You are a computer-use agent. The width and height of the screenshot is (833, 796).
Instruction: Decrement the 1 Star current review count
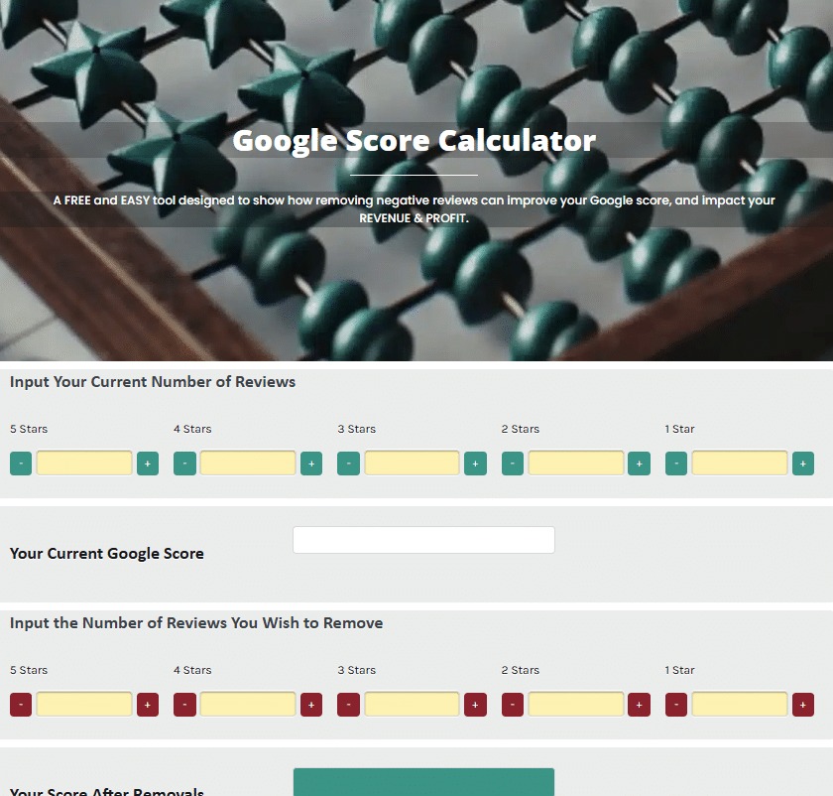coord(676,463)
